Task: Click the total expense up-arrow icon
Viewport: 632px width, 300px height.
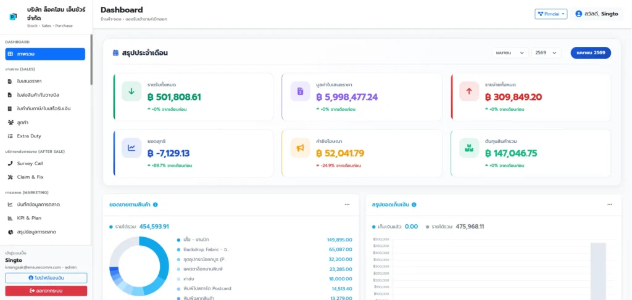Action: pyautogui.click(x=469, y=91)
